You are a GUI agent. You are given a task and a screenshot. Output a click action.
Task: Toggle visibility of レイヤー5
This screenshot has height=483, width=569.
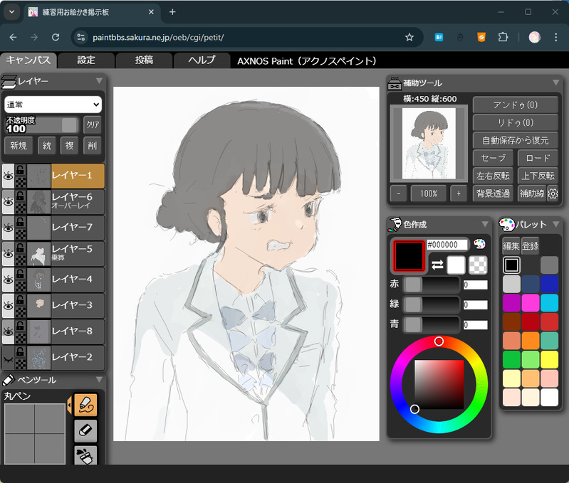click(8, 254)
